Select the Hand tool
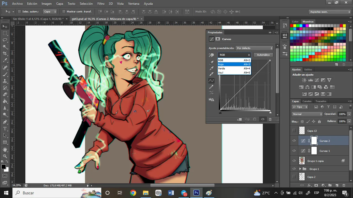This screenshot has height=198, width=353. click(5, 150)
